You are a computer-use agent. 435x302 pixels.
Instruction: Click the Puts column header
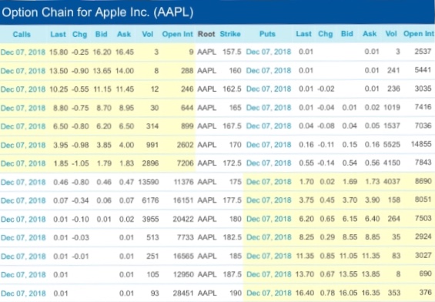pyautogui.click(x=267, y=34)
